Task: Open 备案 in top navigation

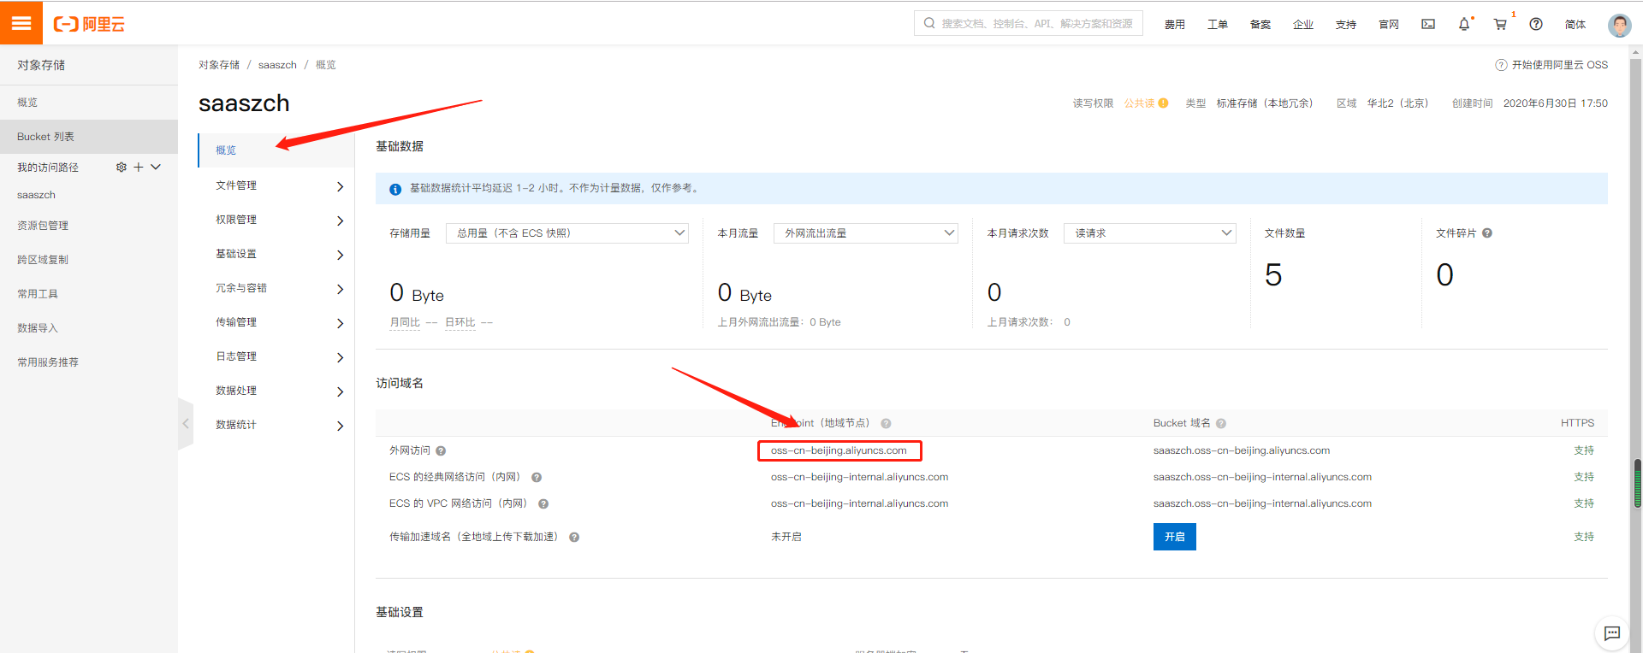Action: click(1260, 24)
